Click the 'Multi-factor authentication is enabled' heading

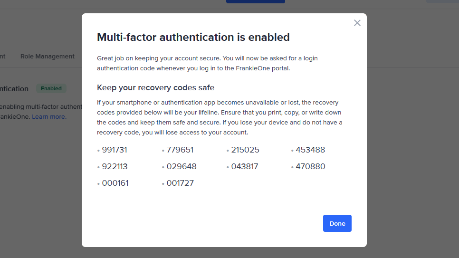point(193,37)
